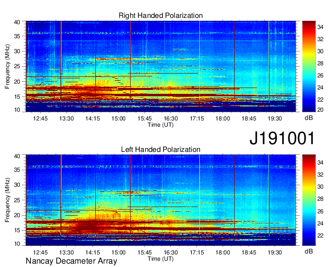Click the 35 MHz tick of upper plot
329x267 pixels.
click(17, 36)
